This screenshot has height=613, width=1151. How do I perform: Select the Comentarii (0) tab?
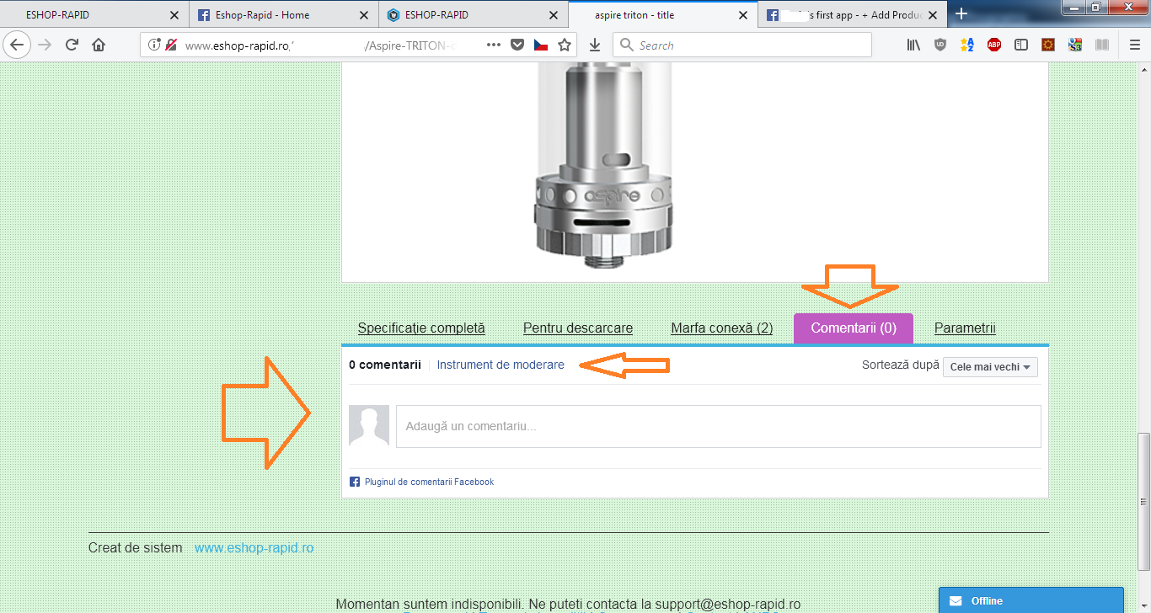click(x=854, y=328)
